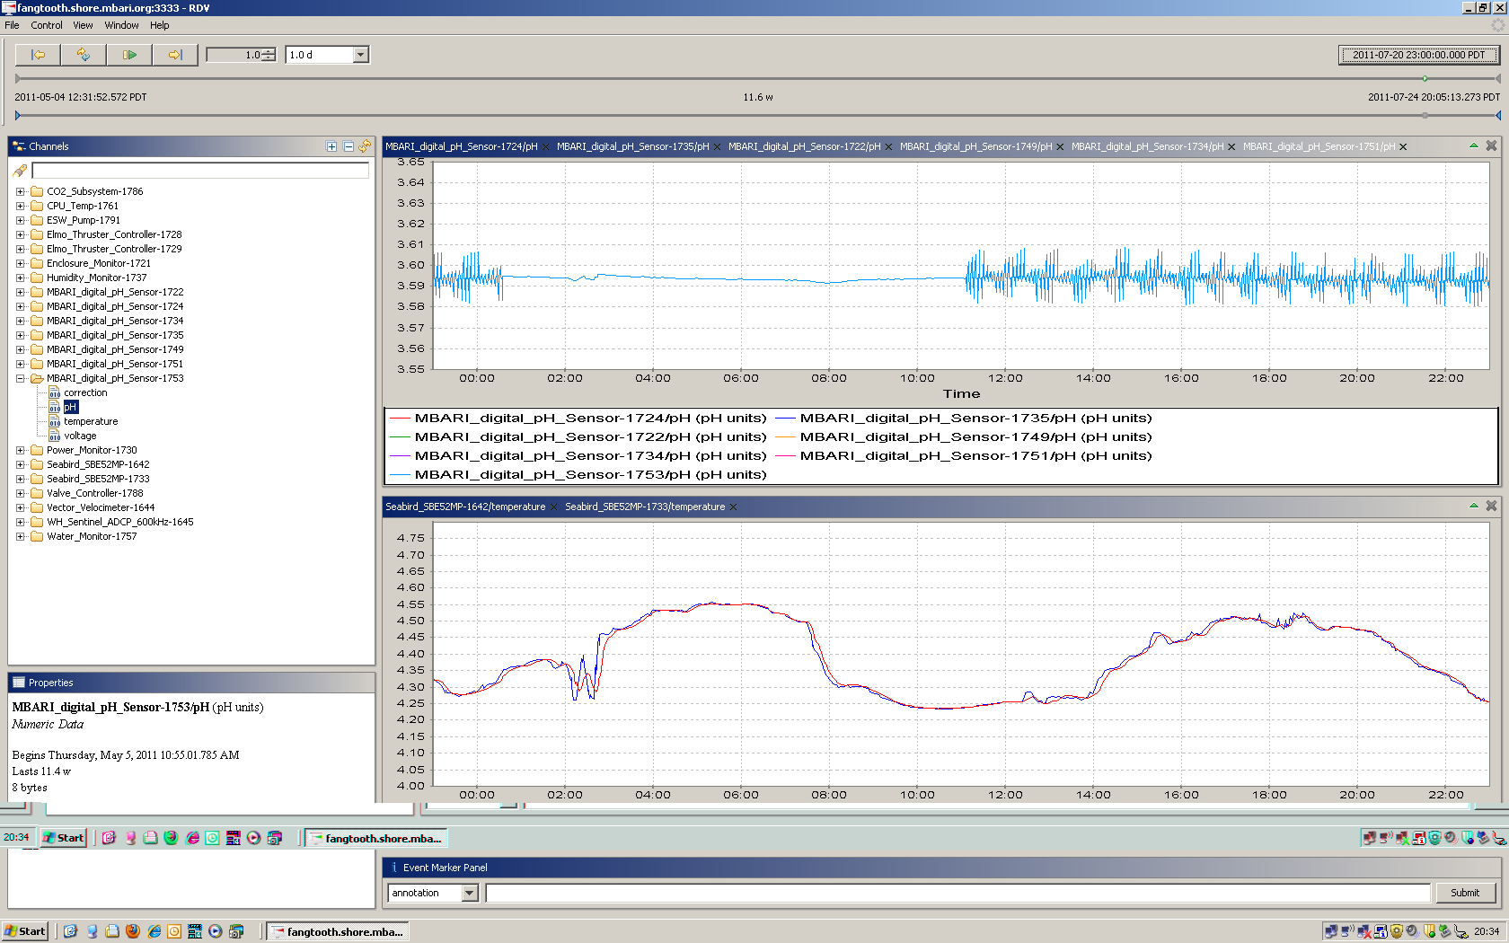1509x943 pixels.
Task: Open the Control menu
Action: click(x=47, y=25)
